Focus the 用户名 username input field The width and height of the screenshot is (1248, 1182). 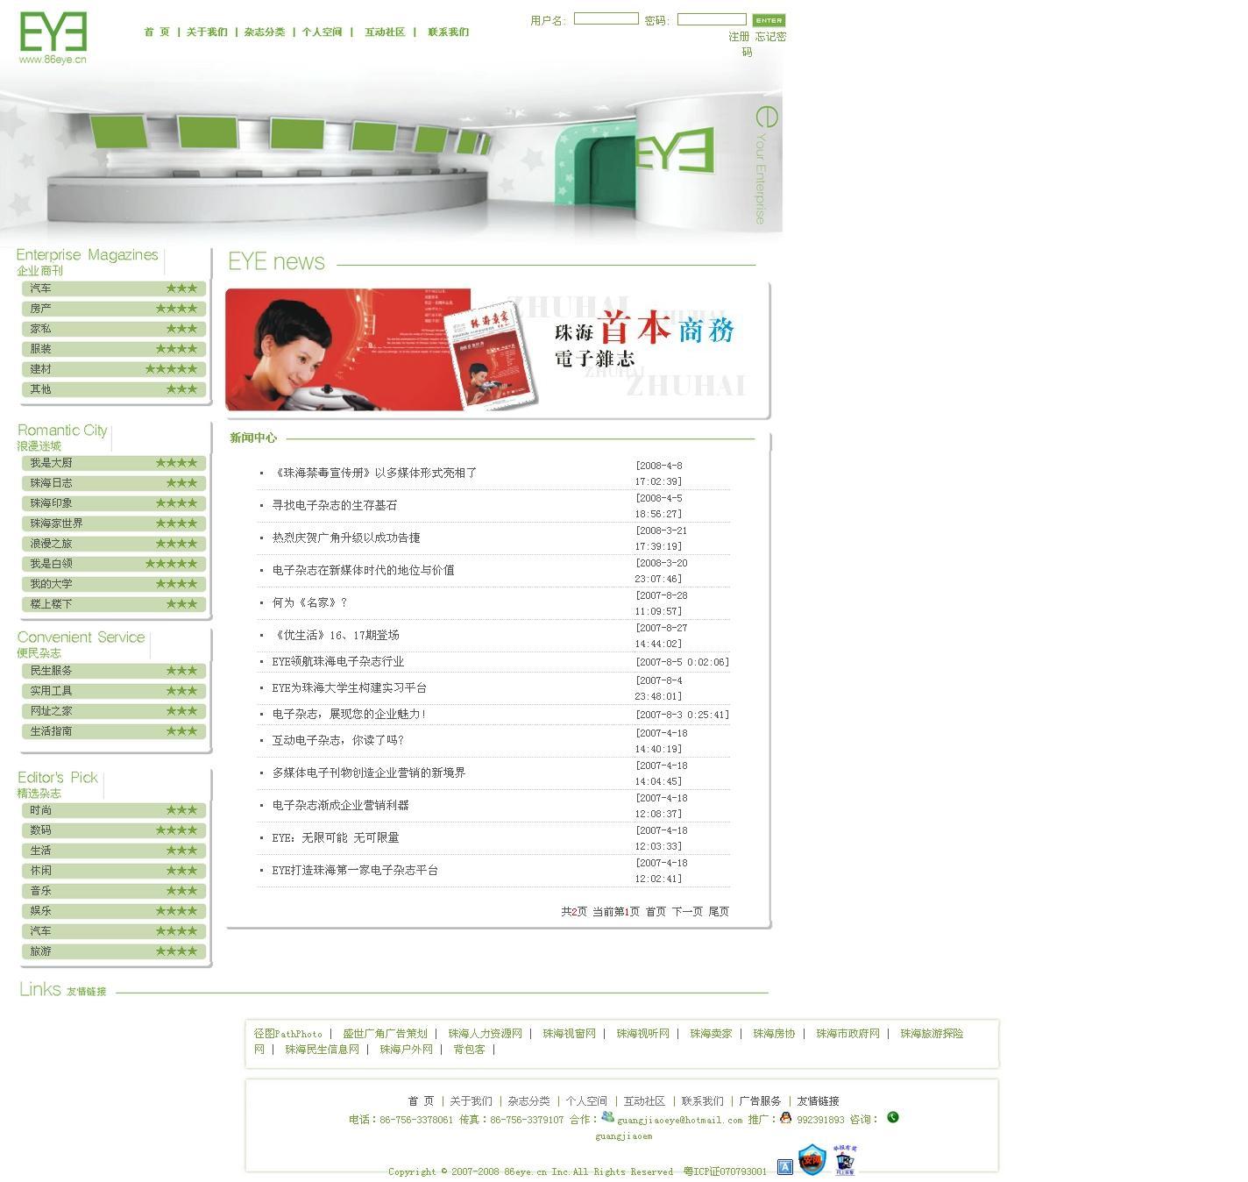pos(606,19)
